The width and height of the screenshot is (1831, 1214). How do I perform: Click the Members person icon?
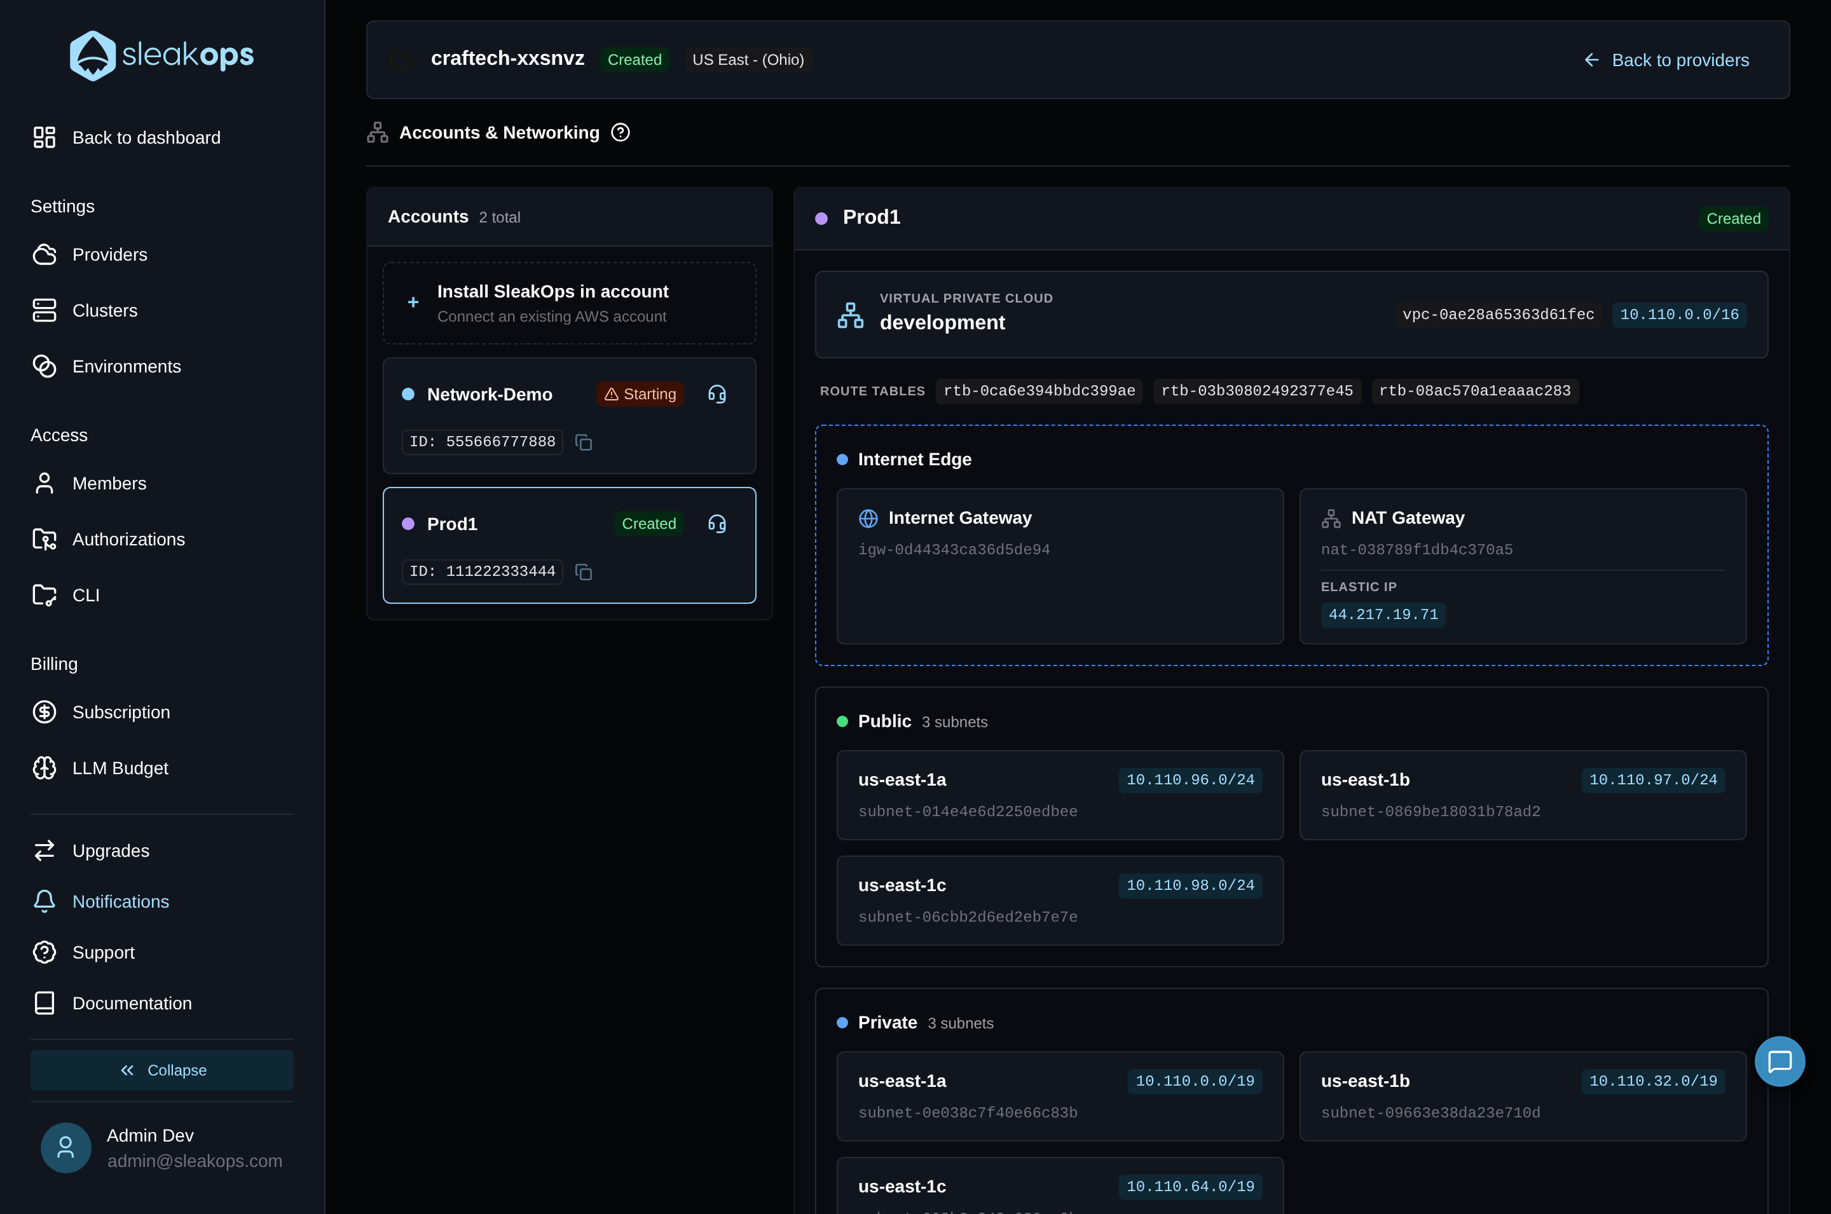(x=45, y=483)
